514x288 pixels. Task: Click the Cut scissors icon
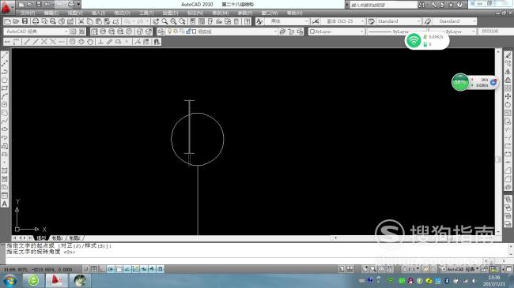tap(81, 21)
